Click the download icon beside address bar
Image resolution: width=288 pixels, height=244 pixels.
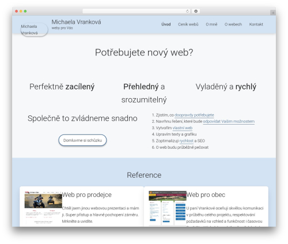pyautogui.click(x=196, y=11)
